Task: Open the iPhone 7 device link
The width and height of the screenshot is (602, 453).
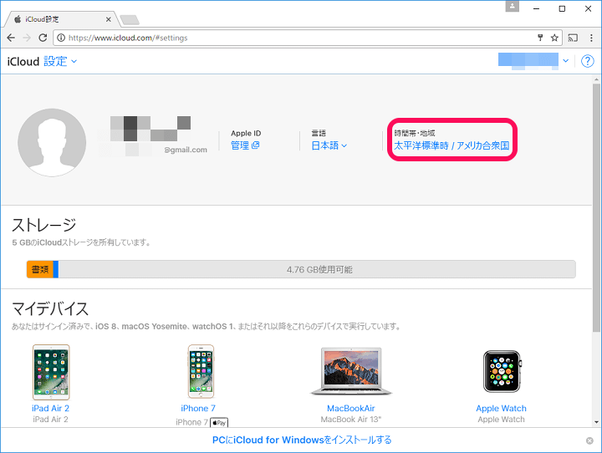Action: coord(198,408)
